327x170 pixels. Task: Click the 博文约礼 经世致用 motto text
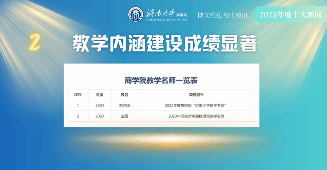[222, 15]
